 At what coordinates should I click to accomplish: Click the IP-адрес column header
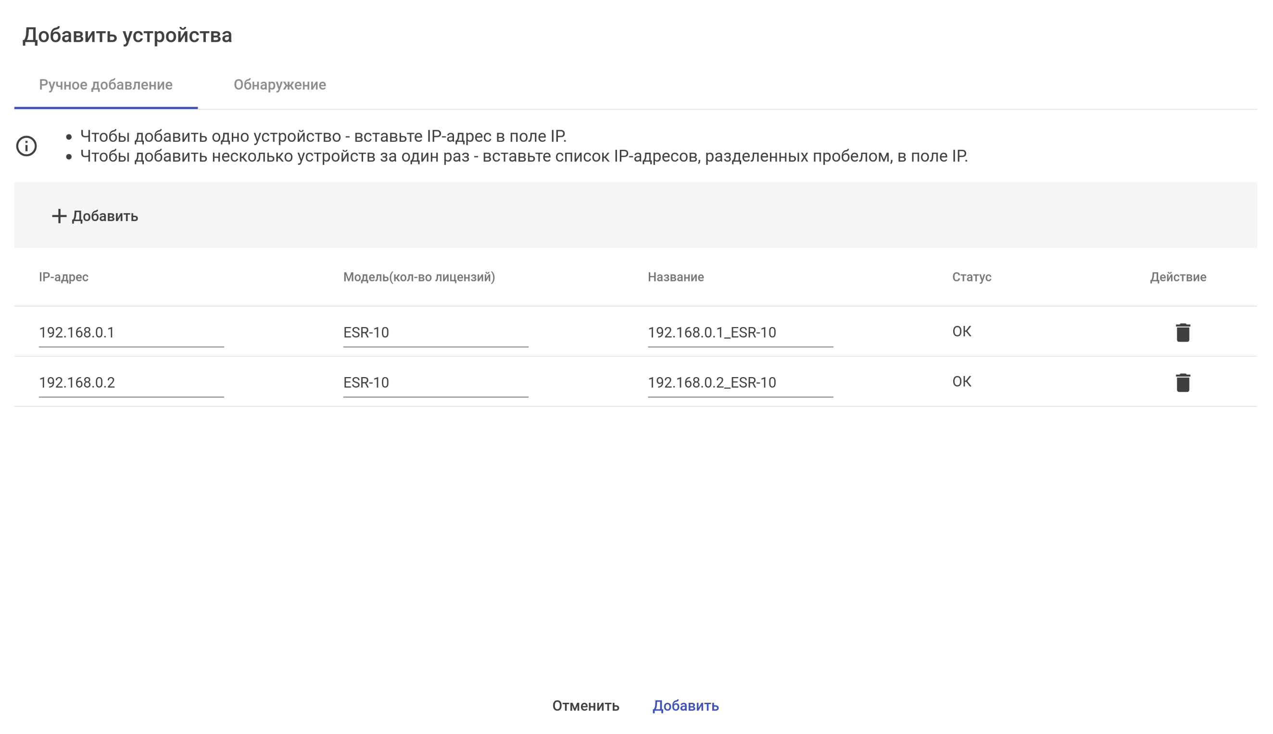coord(63,277)
